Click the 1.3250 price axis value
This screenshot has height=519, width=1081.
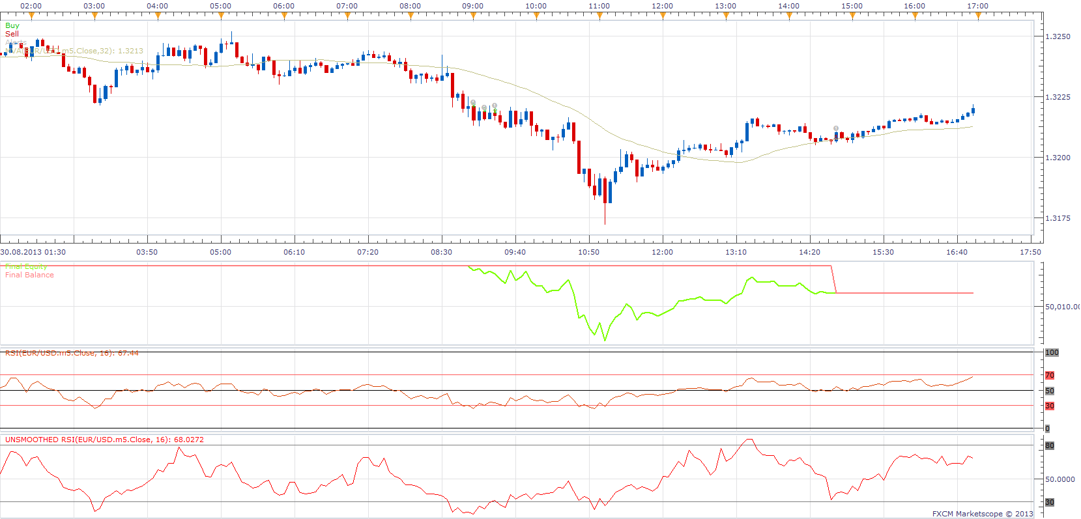tap(1058, 36)
